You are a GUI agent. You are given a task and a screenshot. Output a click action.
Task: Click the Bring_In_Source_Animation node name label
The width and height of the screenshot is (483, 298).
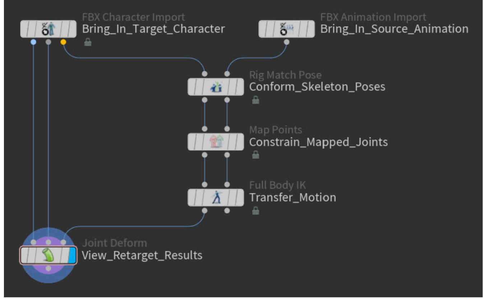coord(394,29)
